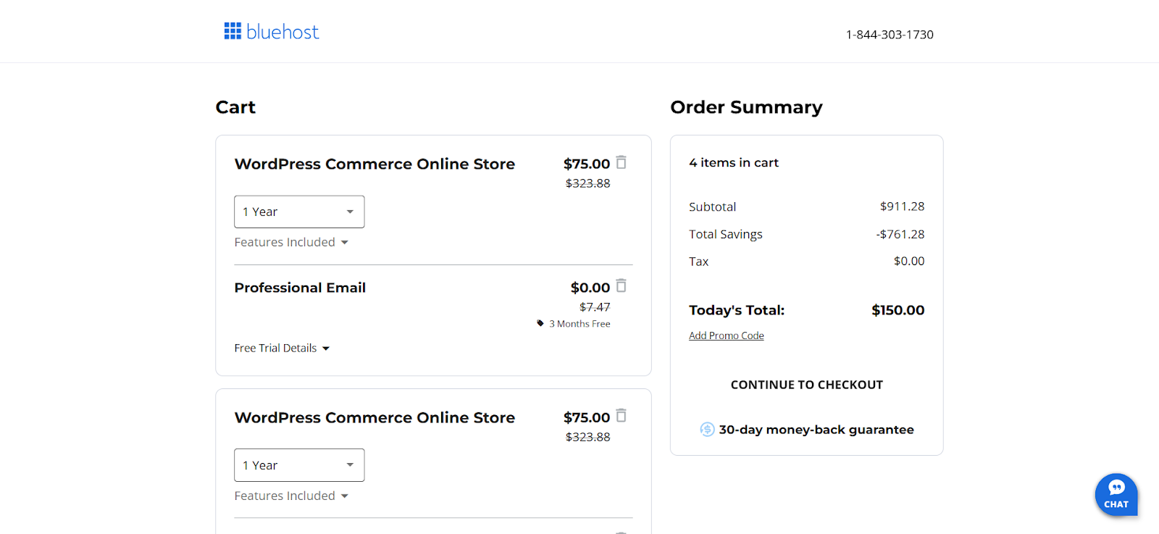This screenshot has height=534, width=1159.
Task: Click the Total Savings amount -$761.28
Action: 900,234
